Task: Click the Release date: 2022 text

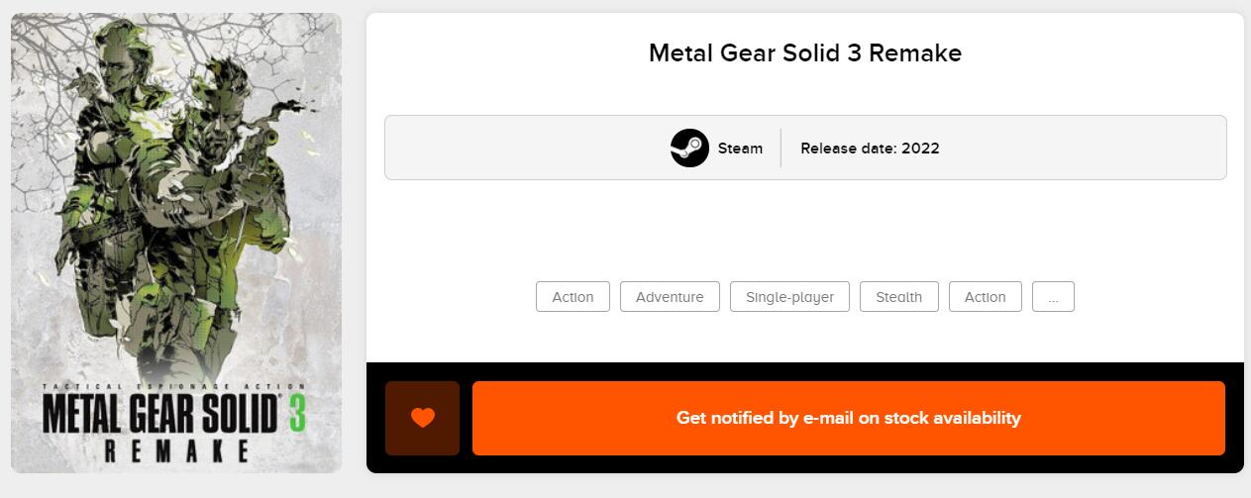Action: click(870, 149)
